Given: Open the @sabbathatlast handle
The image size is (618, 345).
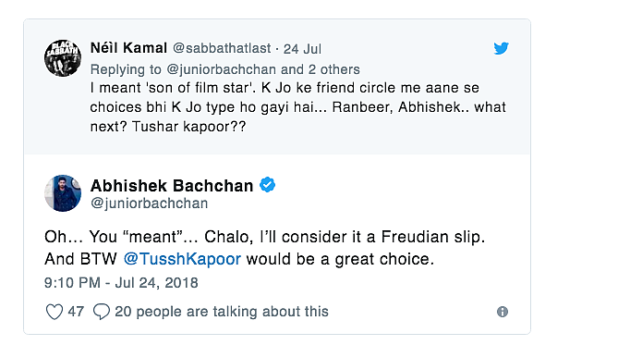Looking at the screenshot, I should (222, 48).
